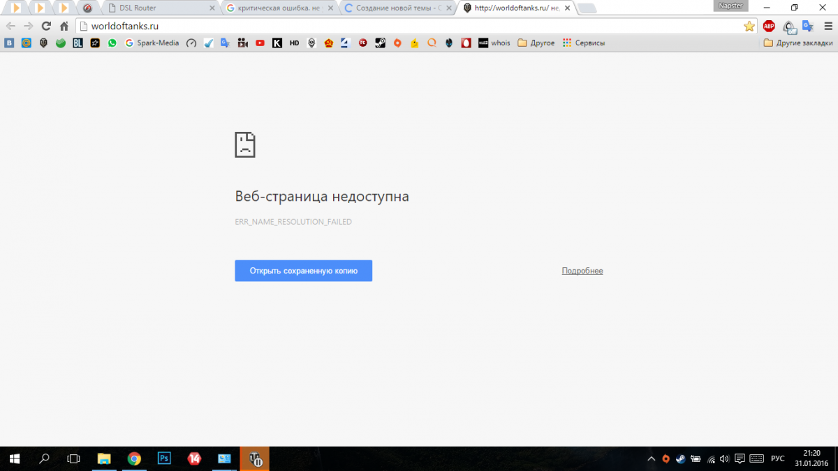Switch input language from РУС
The width and height of the screenshot is (838, 471).
click(777, 458)
